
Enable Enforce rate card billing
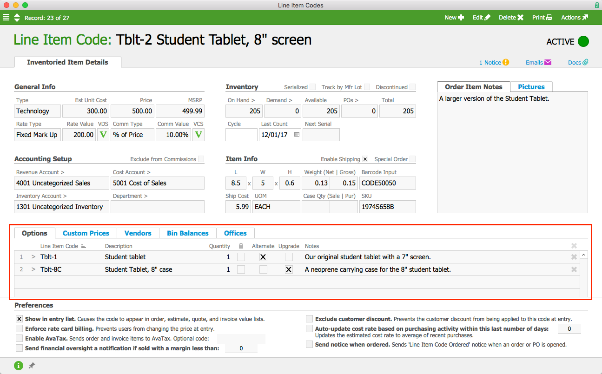tap(19, 328)
